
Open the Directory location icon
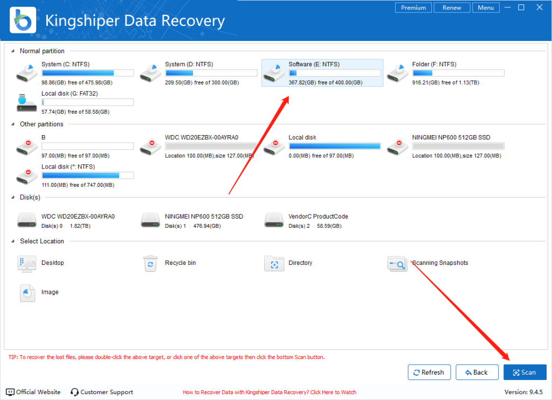tap(274, 264)
